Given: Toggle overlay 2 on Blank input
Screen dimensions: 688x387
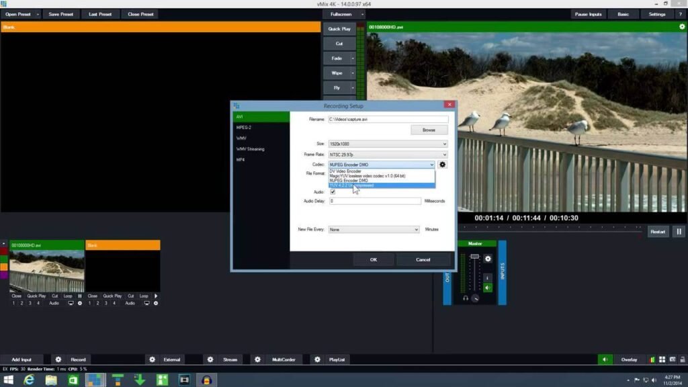Looking at the screenshot, I should click(97, 303).
